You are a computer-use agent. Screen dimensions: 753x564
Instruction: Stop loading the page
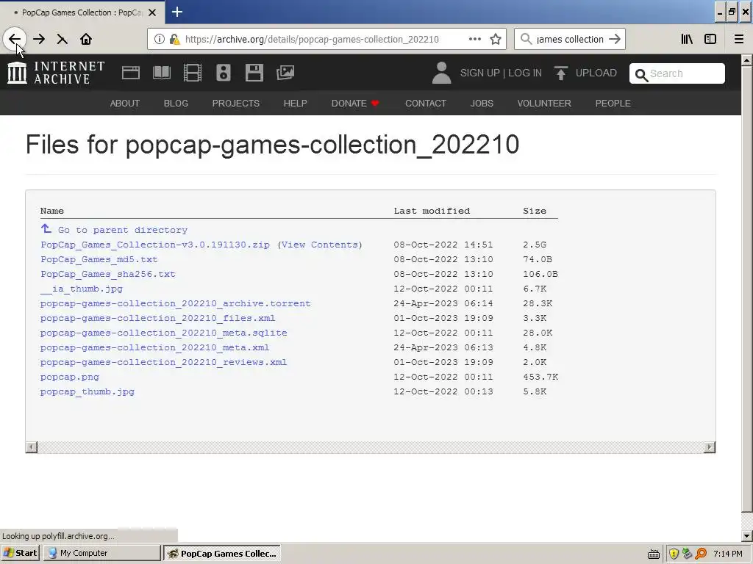63,40
